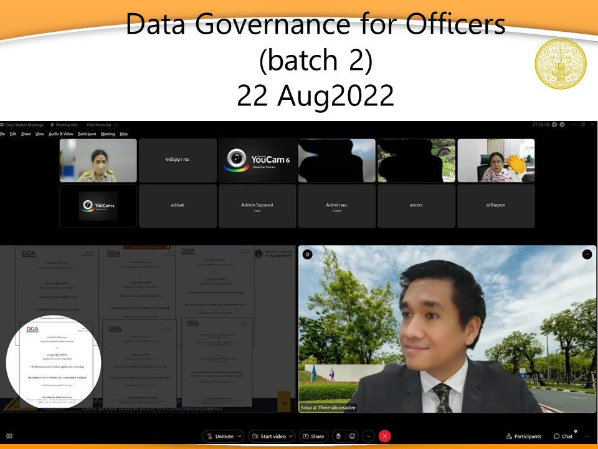Screen dimensions: 598x449
Task: Open closed captions icon at bottom left
Action: pos(9,436)
